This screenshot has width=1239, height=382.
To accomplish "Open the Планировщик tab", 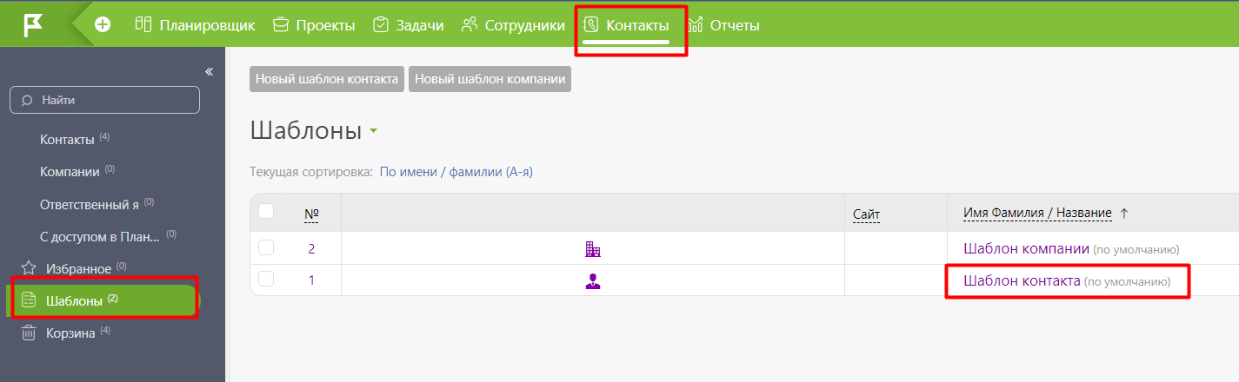I will pyautogui.click(x=196, y=25).
